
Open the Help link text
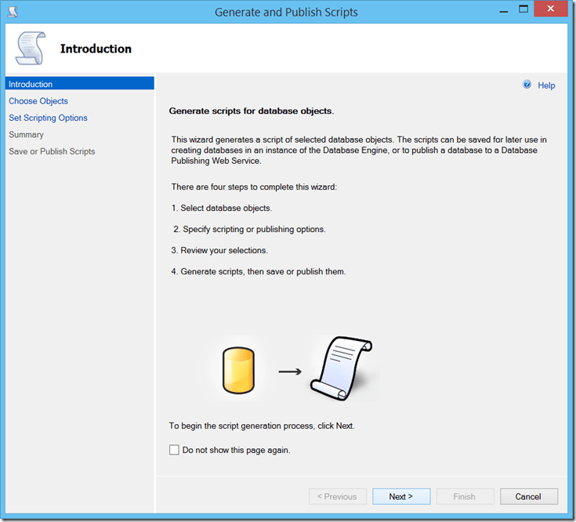pyautogui.click(x=546, y=85)
